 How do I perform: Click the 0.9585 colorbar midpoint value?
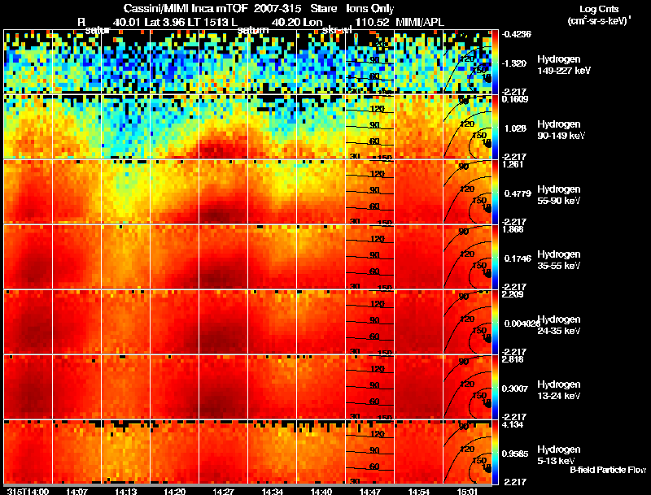tap(515, 454)
